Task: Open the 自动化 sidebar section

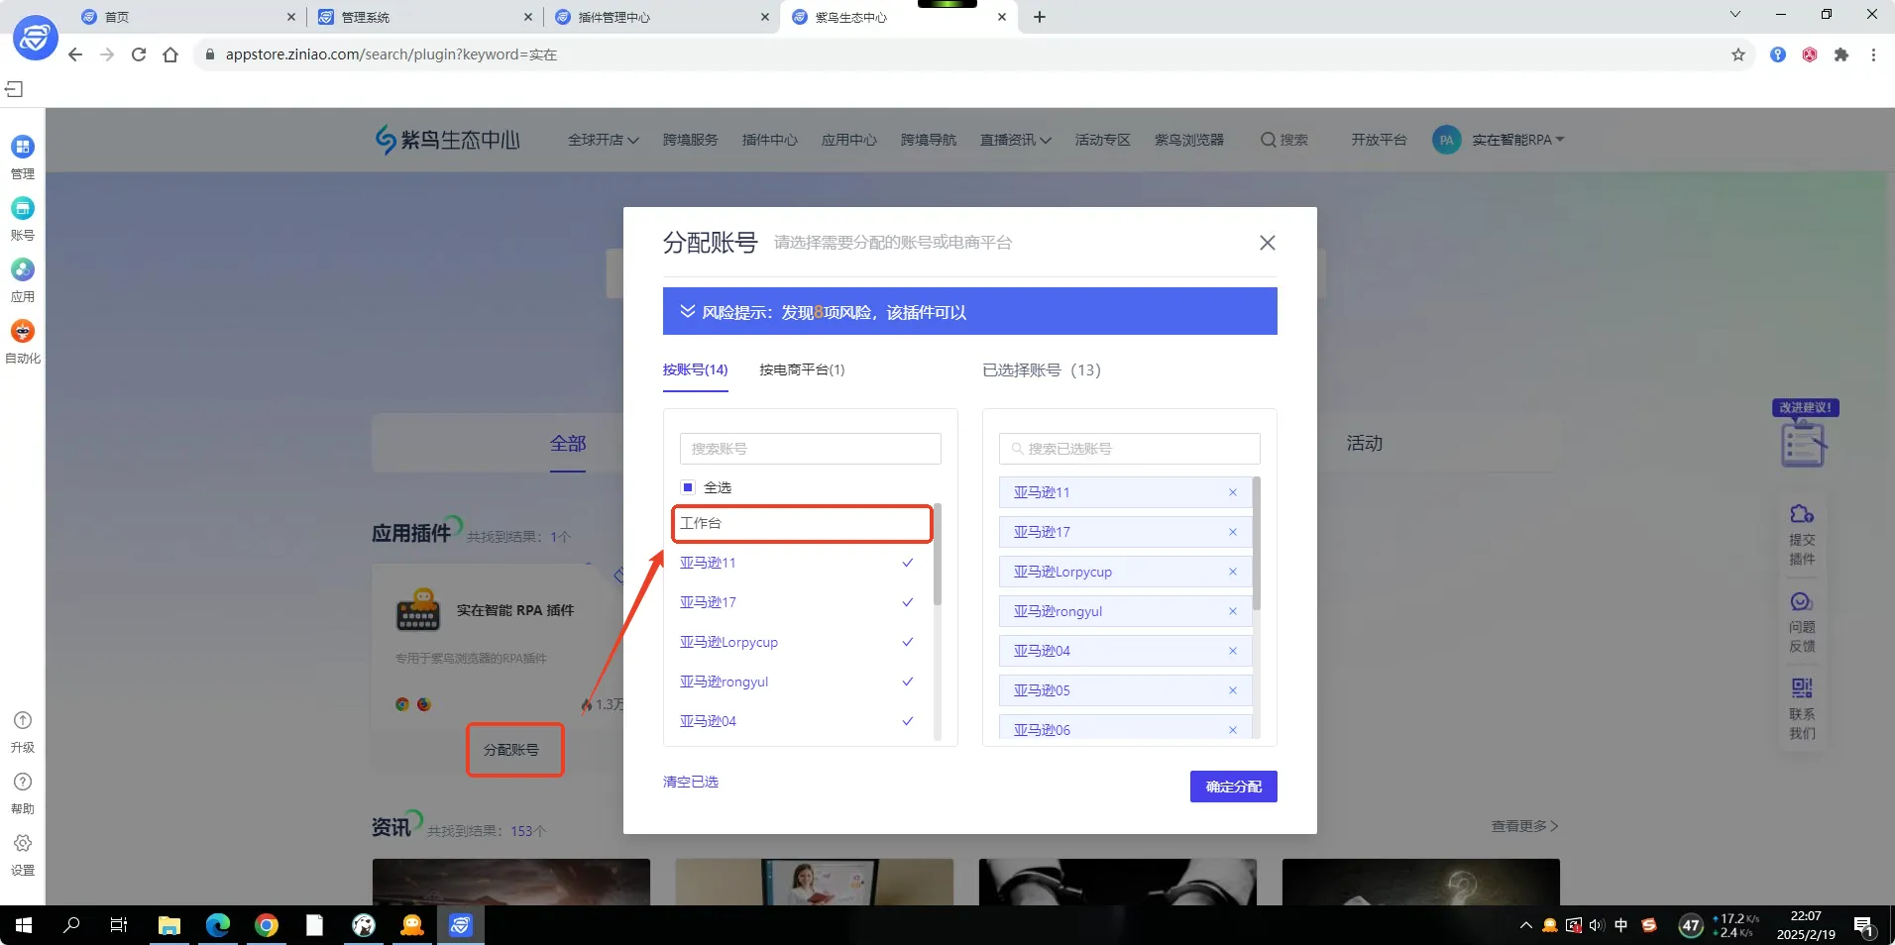Action: [x=22, y=342]
